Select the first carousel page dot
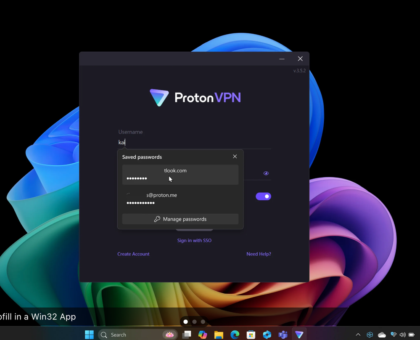Screen dimensions: 420x340 click(186, 322)
